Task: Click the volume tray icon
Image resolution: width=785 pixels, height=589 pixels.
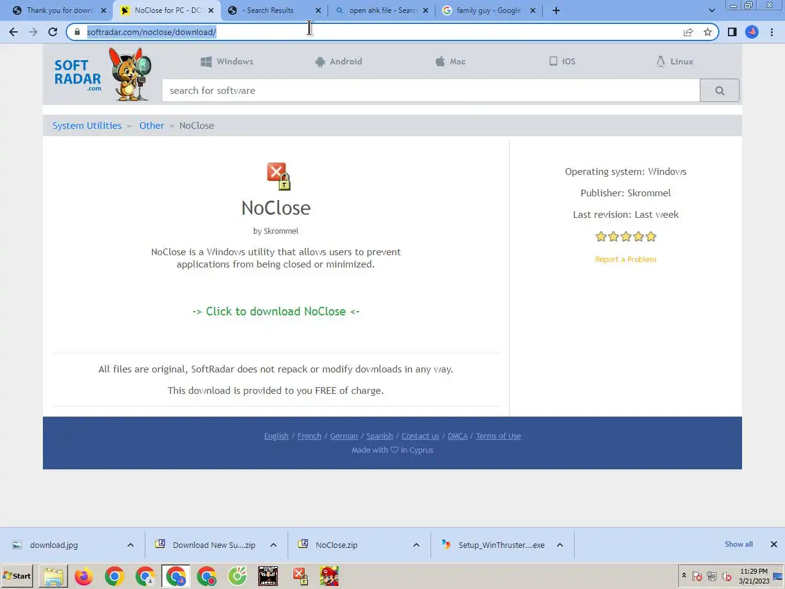Action: tap(727, 576)
